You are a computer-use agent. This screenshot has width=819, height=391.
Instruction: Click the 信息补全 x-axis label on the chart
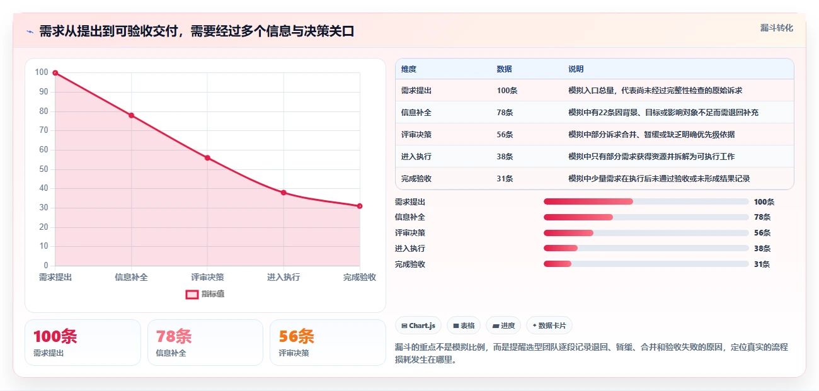pos(131,277)
